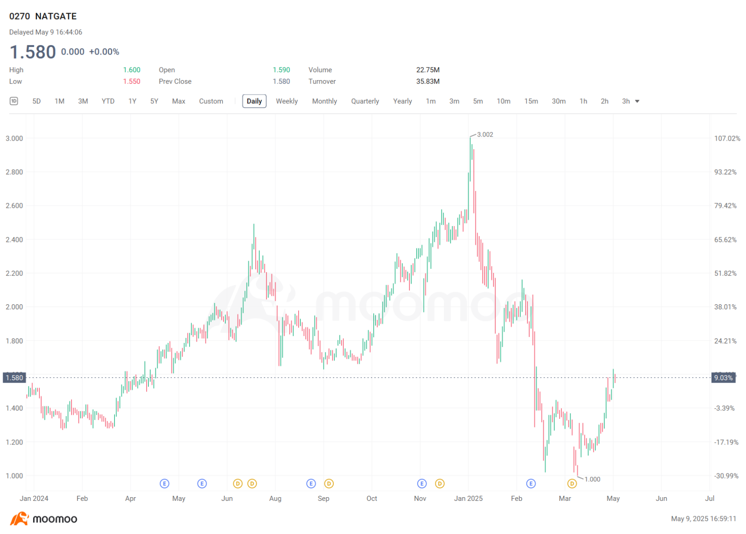This screenshot has width=746, height=534.
Task: Click the dividend D marker right of Nov's E marker
Action: [x=440, y=484]
